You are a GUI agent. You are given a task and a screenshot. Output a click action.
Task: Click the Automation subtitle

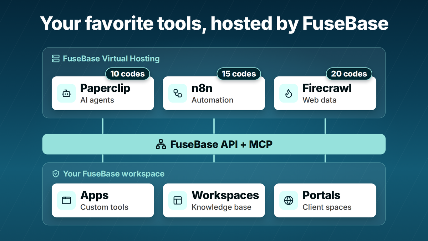213,100
